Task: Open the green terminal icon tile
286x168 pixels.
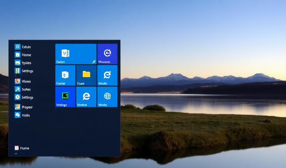Action: click(65, 97)
